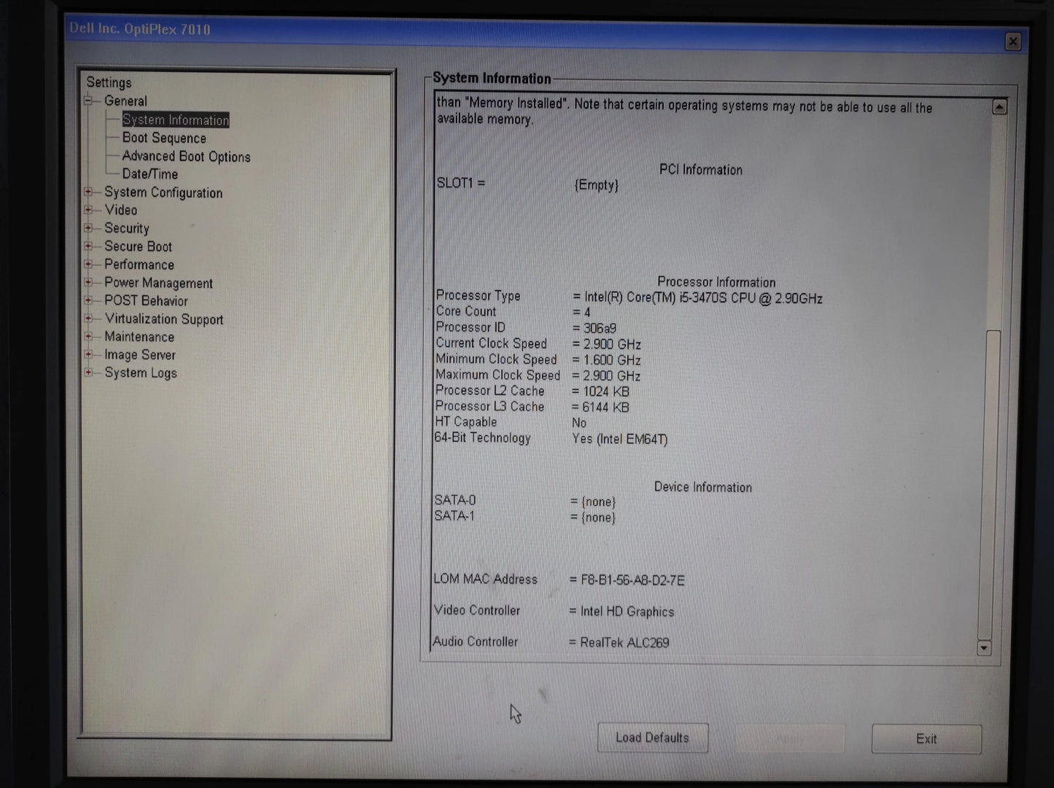
Task: Collapse the General tree node
Action: [88, 101]
